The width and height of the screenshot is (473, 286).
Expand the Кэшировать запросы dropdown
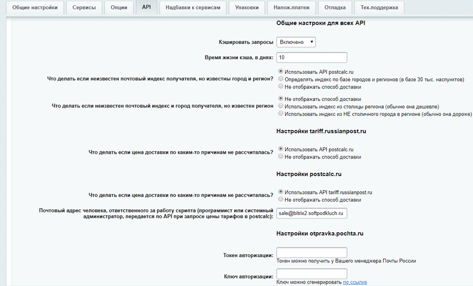[x=296, y=42]
